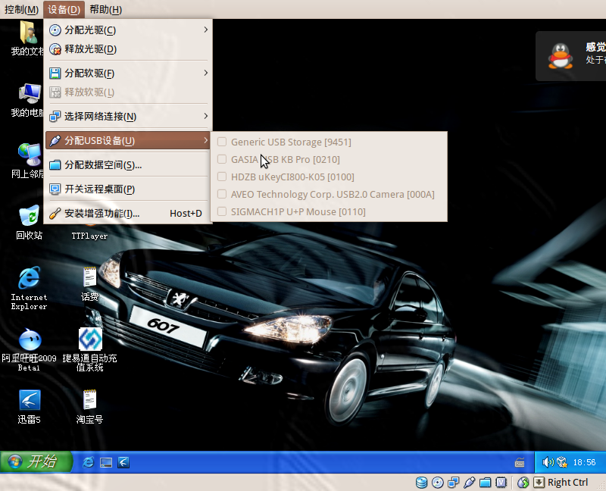Expand the 选择网络连接(N) submenu
The width and height of the screenshot is (606, 491).
coord(128,117)
